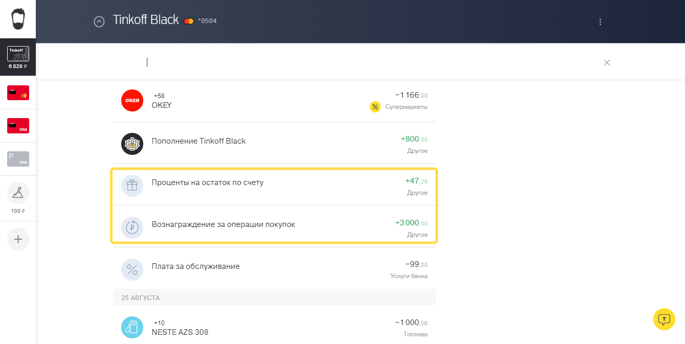Click the bearded man profile avatar
685x344 pixels.
[18, 19]
